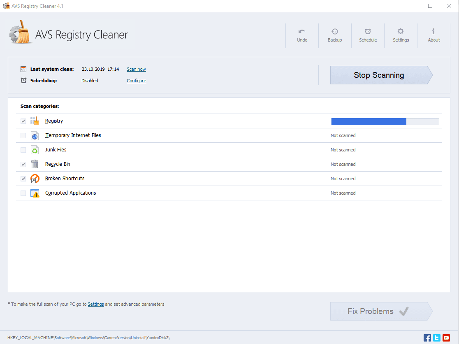The image size is (459, 344).
Task: Click the alarm clock icon beside Scheduling
Action: [x=23, y=80]
